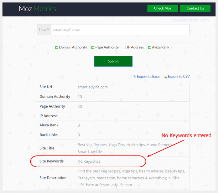Select the Back Links value 0
Image resolution: width=218 pixels, height=193 pixels.
79,135
